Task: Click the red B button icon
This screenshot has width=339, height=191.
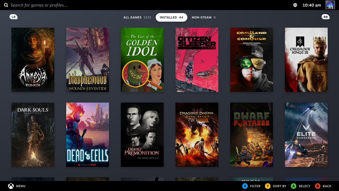Action: (x=318, y=186)
